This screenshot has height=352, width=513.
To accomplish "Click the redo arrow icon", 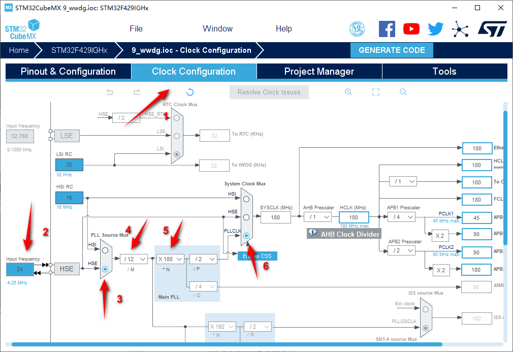I will point(137,92).
